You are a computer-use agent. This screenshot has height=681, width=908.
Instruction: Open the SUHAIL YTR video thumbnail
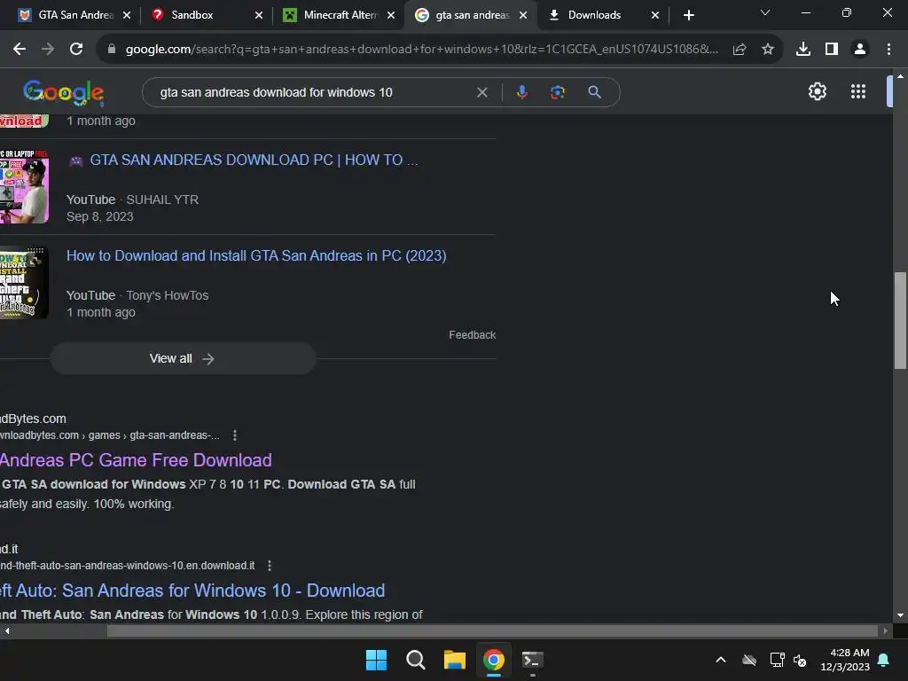(24, 186)
